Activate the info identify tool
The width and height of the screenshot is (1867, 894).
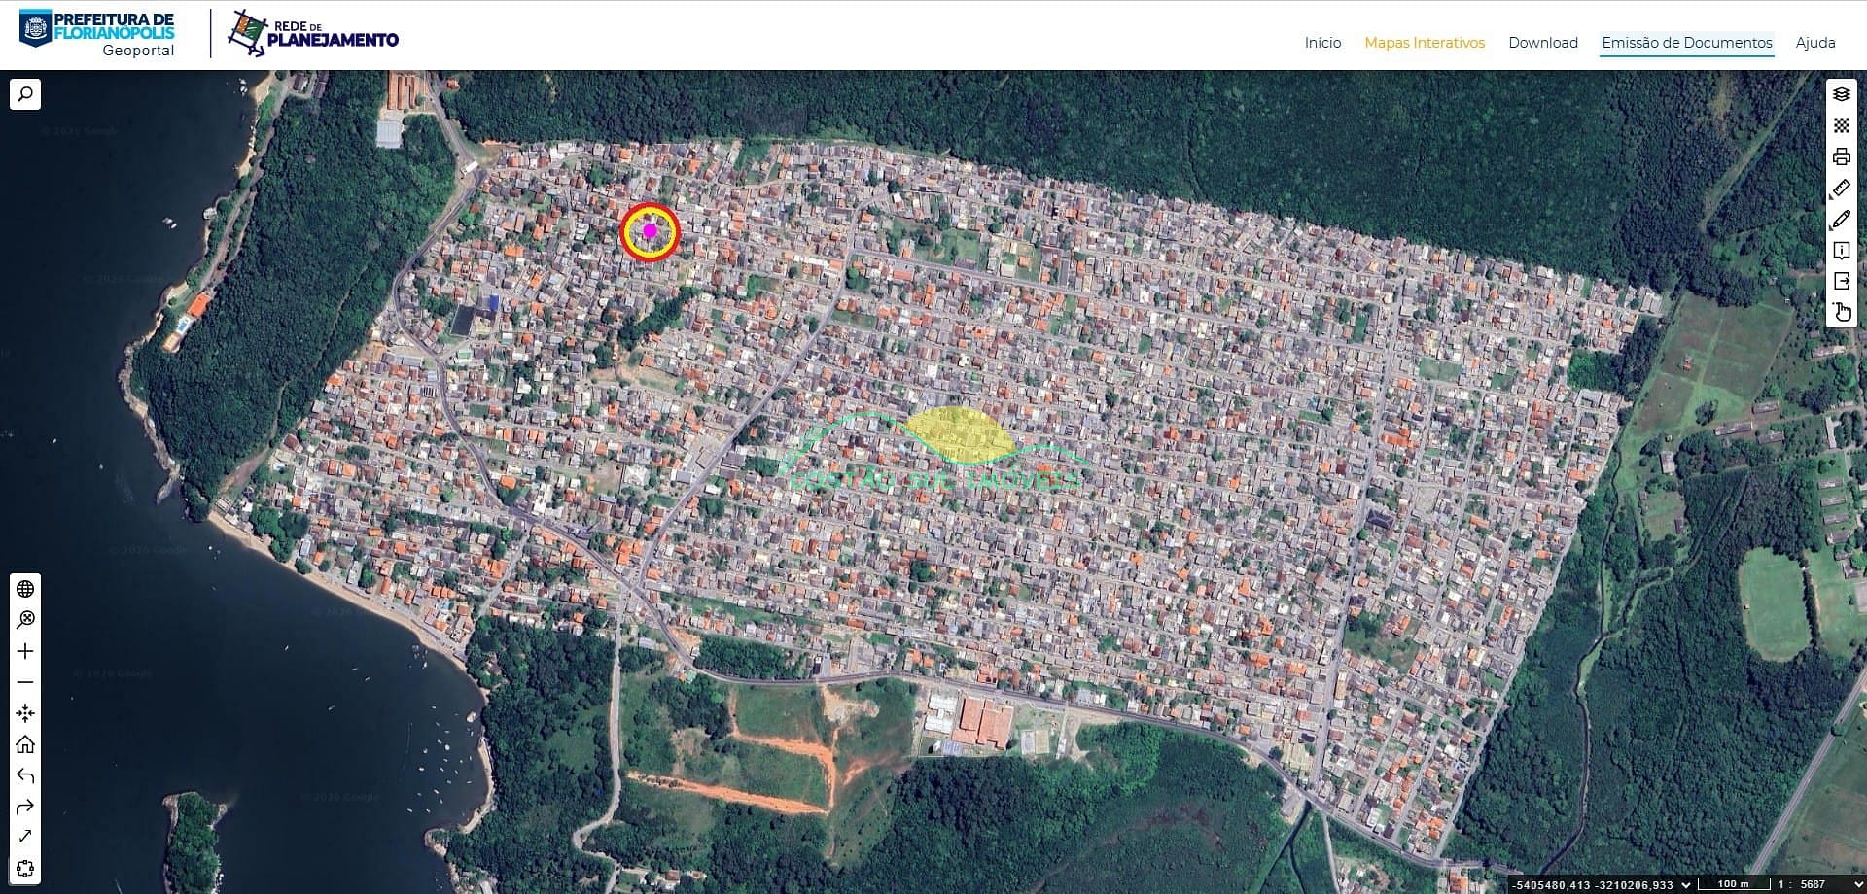point(1841,251)
